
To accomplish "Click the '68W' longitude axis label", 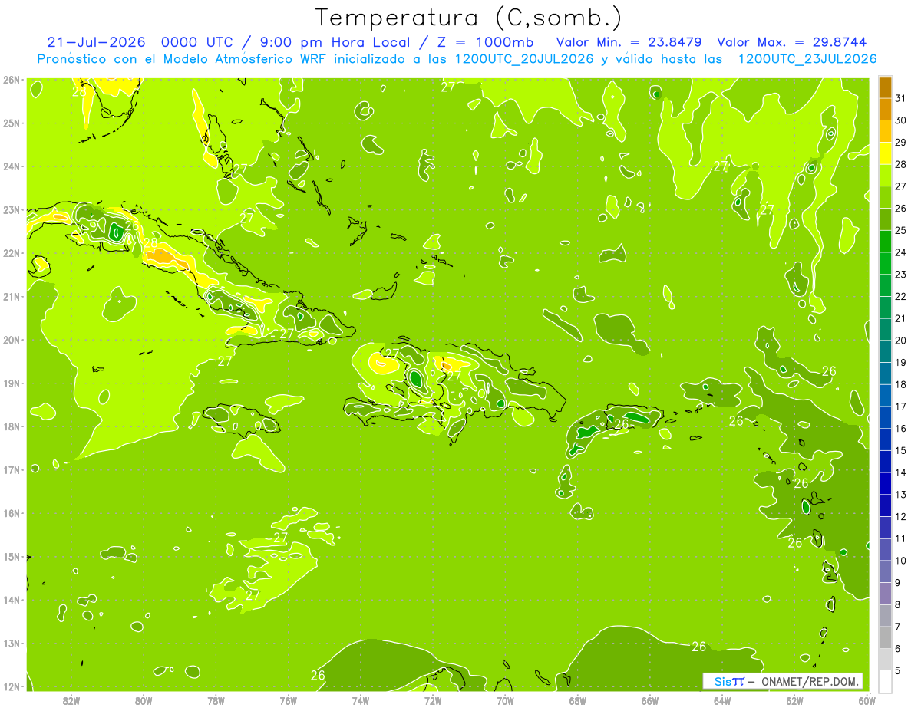I will [578, 700].
